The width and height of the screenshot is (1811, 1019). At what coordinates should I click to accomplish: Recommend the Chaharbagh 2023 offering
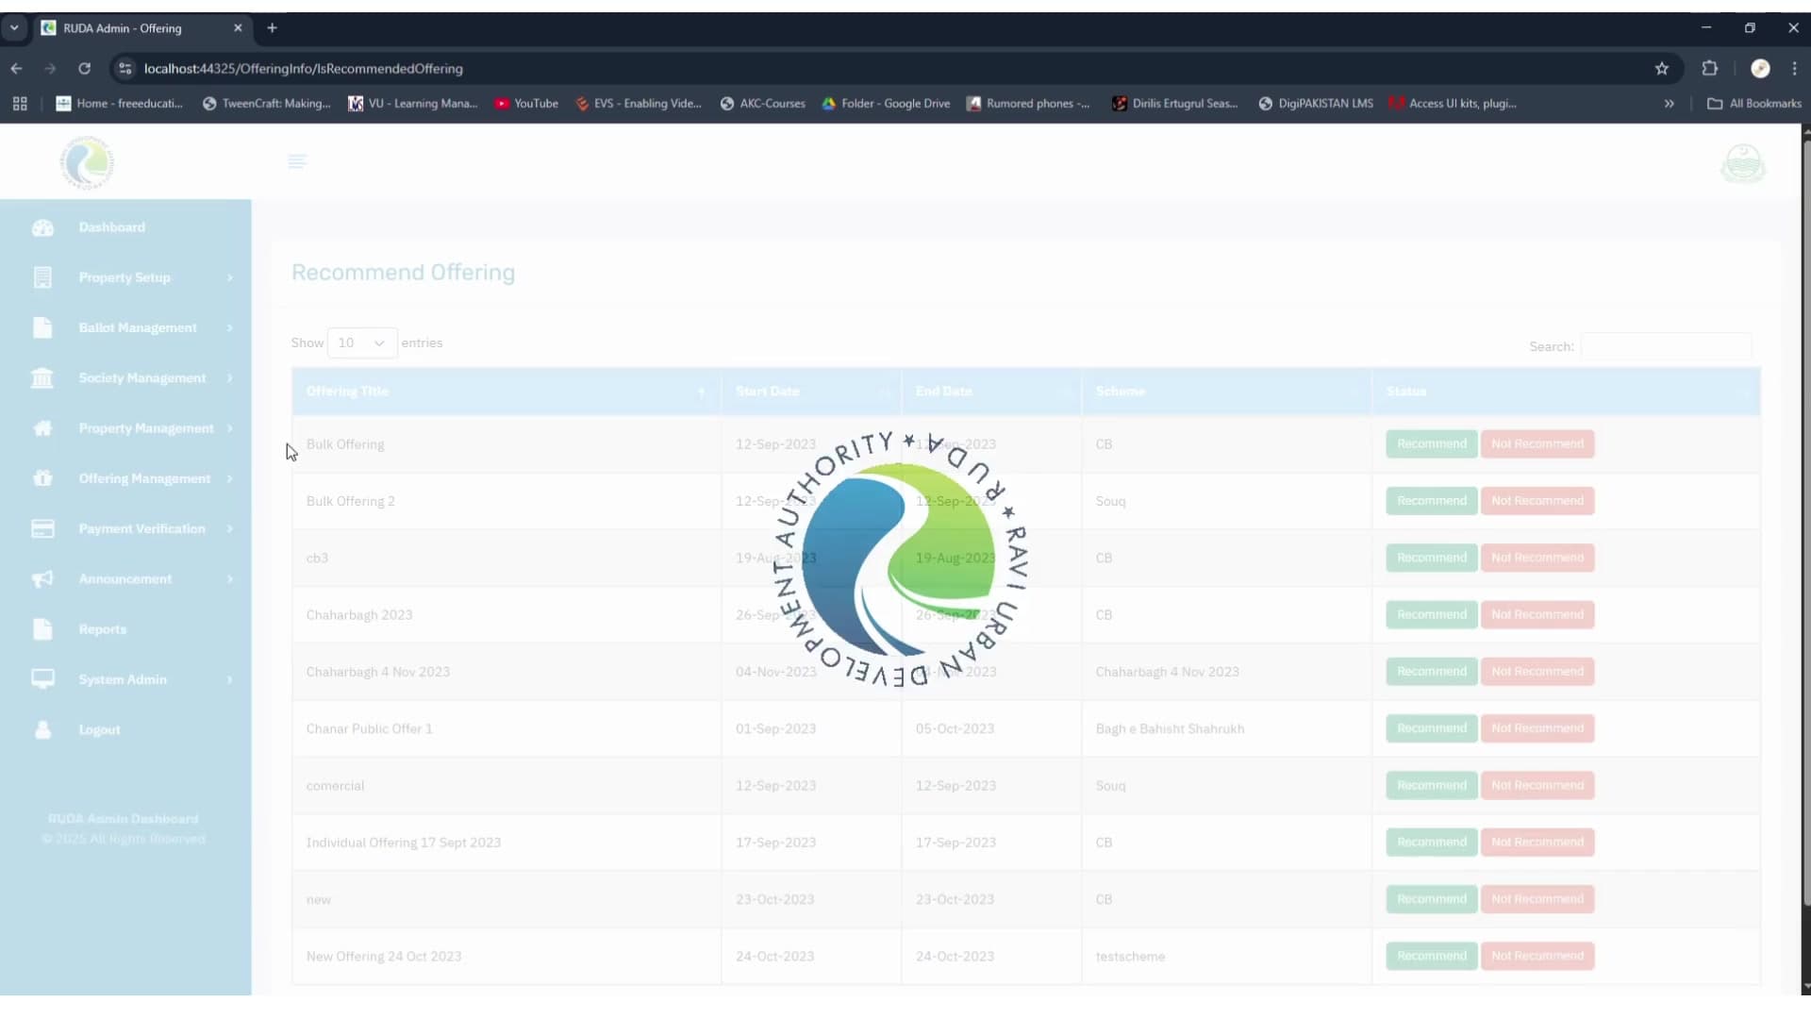pyautogui.click(x=1431, y=614)
